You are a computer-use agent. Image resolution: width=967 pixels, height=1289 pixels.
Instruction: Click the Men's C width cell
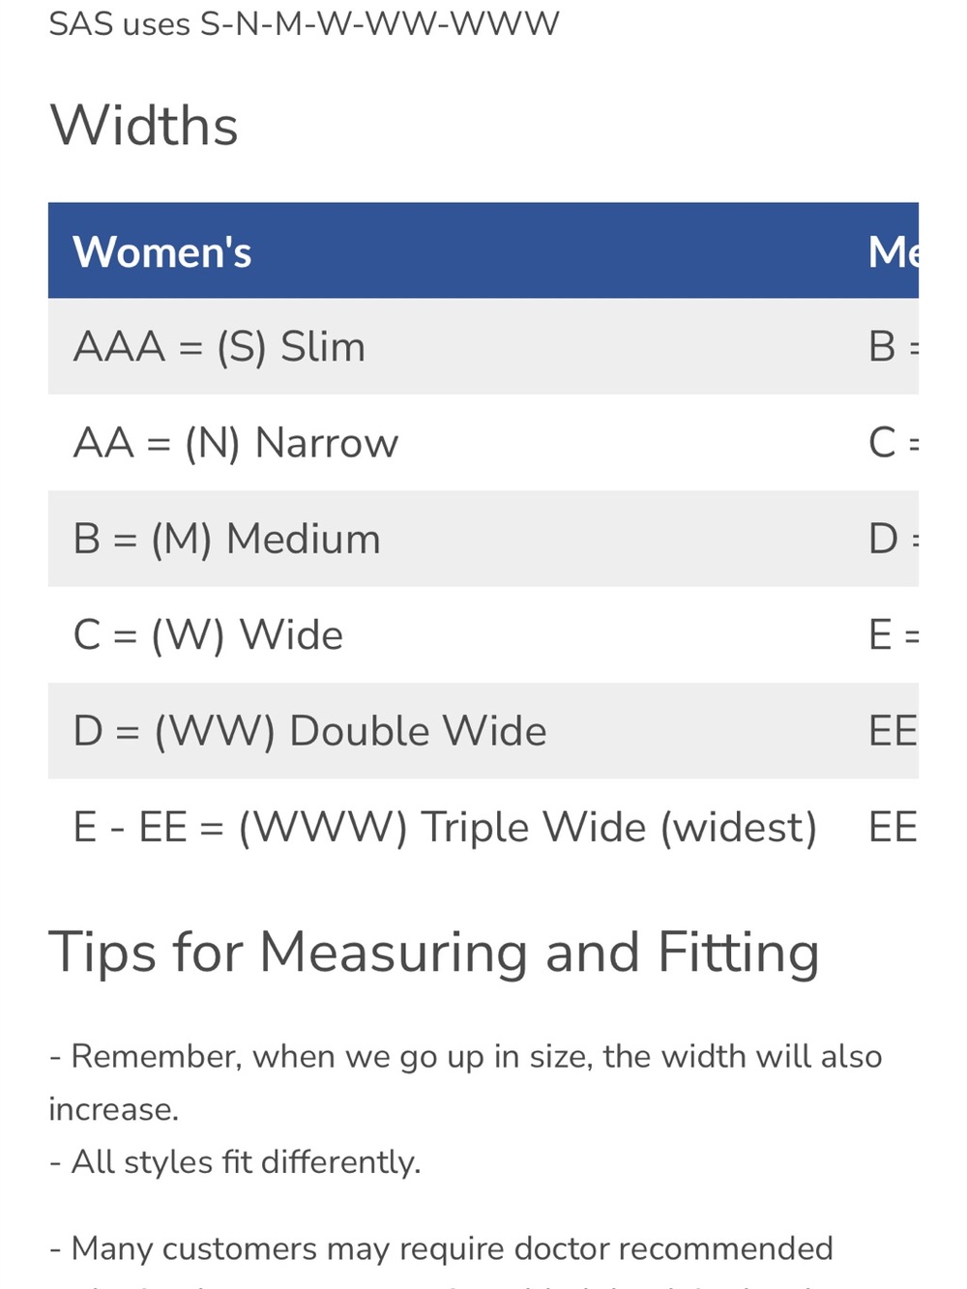tap(894, 442)
